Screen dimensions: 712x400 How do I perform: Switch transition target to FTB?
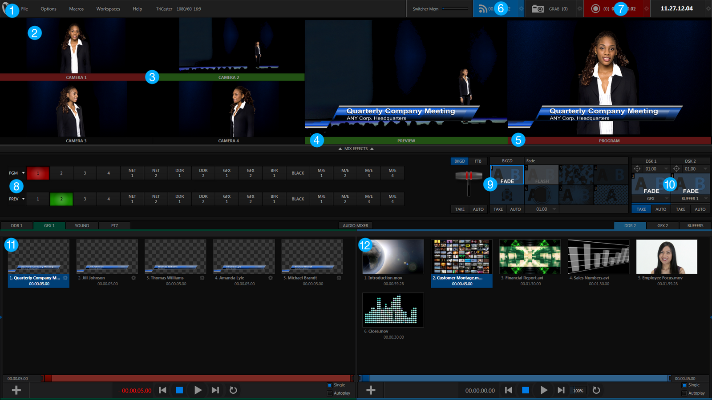coord(478,161)
